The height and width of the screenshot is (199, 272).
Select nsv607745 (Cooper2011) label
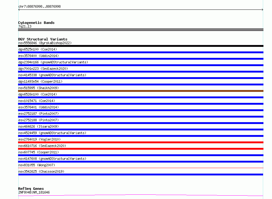click(x=39, y=152)
